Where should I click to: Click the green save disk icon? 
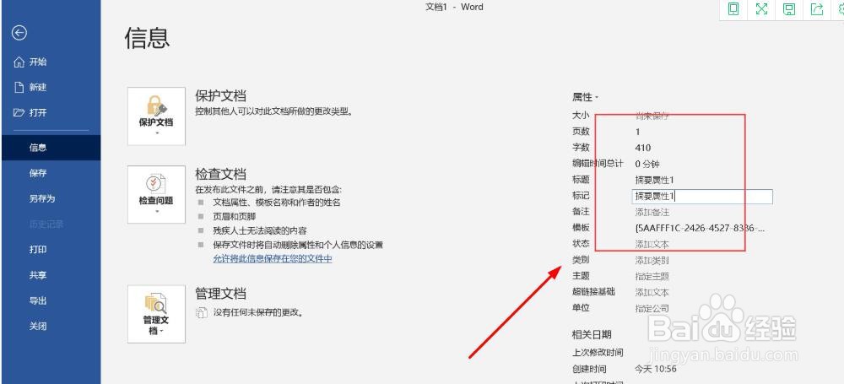coord(789,8)
